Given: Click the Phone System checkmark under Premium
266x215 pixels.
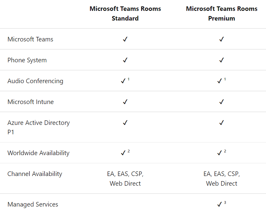Looking at the screenshot, I should coord(221,60).
